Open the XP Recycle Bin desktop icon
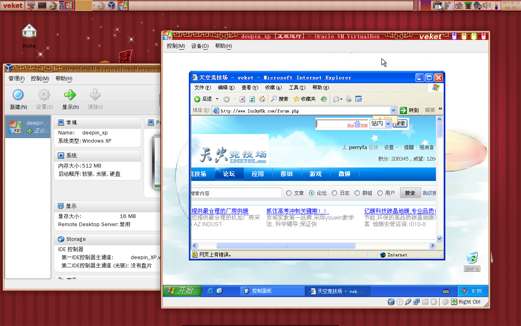521x326 pixels. click(x=472, y=261)
